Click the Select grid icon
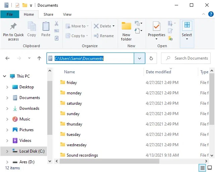Image resolution: width=215 pixels, height=172 pixels. pos(187,25)
